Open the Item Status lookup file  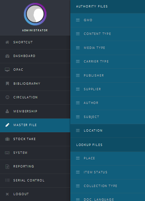pos(108,172)
